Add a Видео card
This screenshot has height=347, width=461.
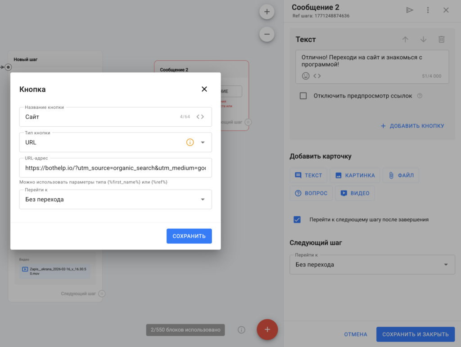point(355,193)
